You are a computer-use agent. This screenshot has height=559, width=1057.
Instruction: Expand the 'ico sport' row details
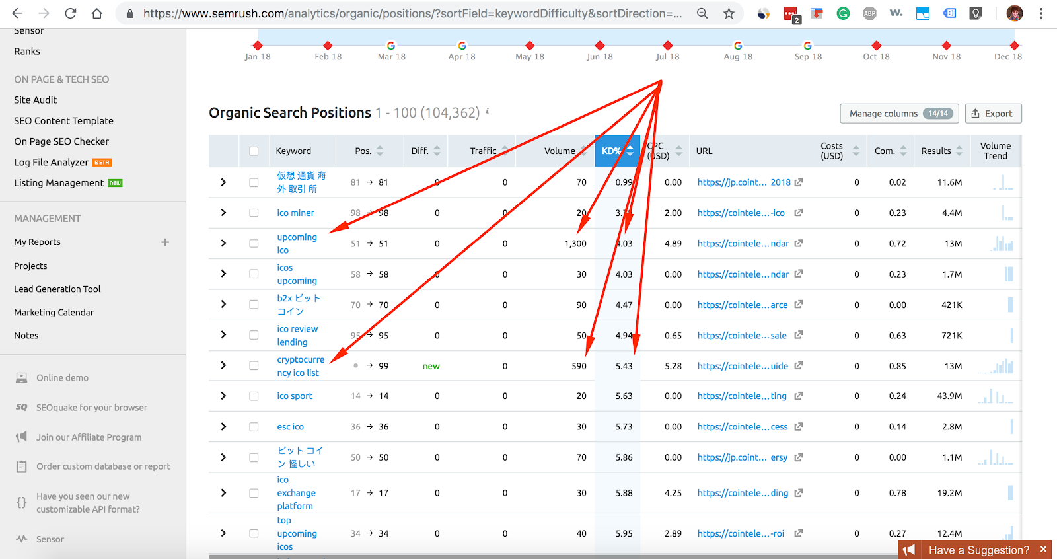(223, 396)
